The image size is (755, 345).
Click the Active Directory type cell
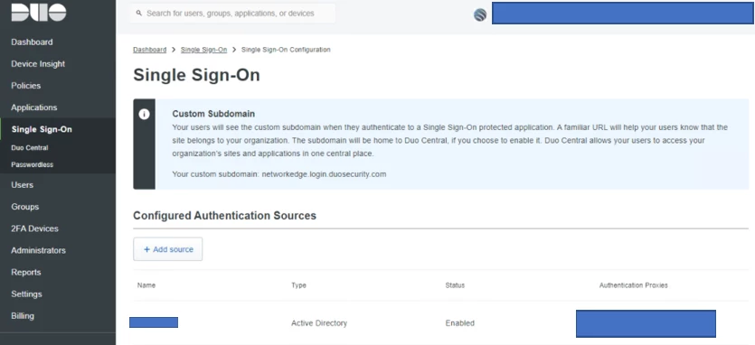pos(319,323)
